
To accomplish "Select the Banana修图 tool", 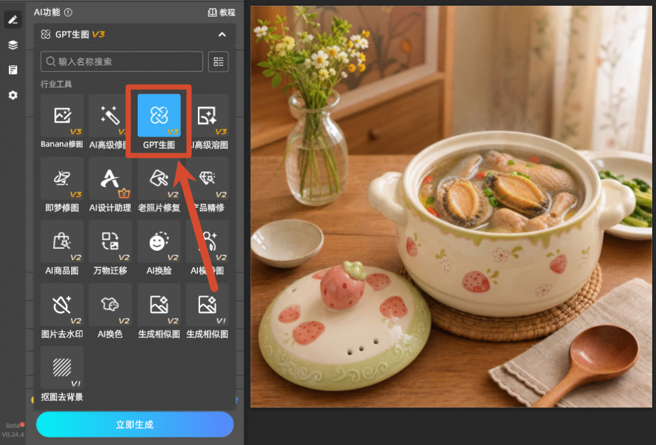I will [62, 121].
